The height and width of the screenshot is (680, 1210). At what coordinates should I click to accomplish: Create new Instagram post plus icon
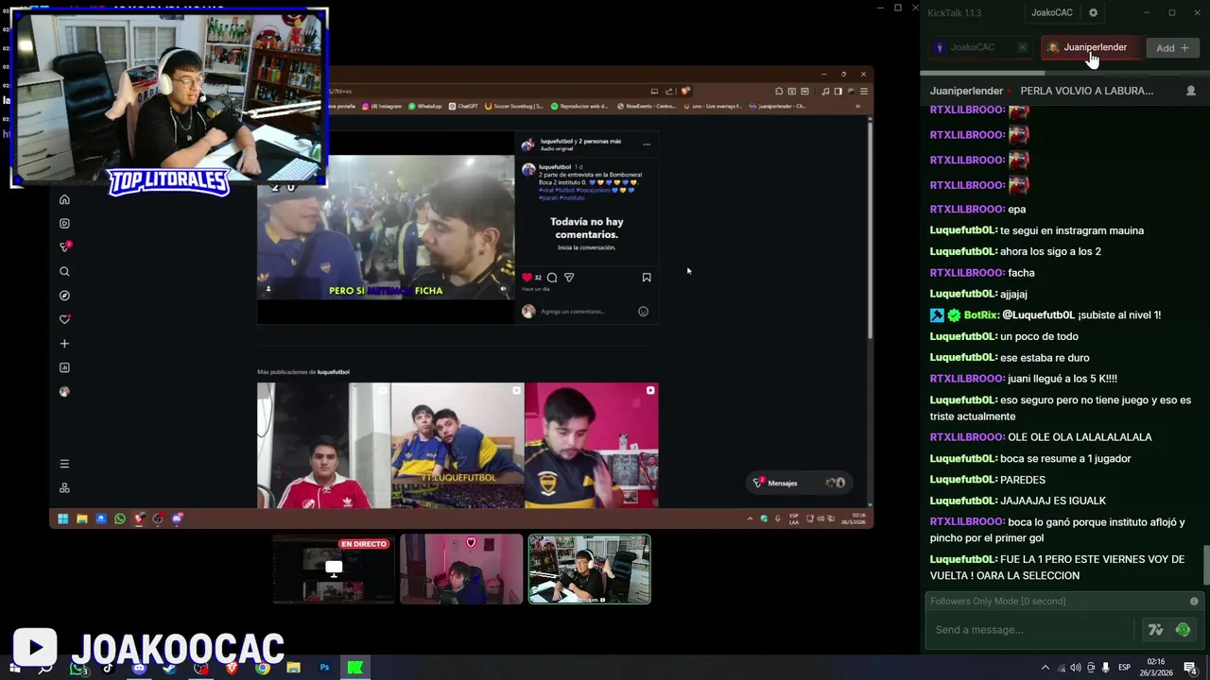[64, 344]
